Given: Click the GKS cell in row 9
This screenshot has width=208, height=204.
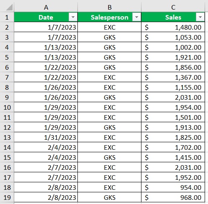Looking at the screenshot, I should pyautogui.click(x=110, y=97).
